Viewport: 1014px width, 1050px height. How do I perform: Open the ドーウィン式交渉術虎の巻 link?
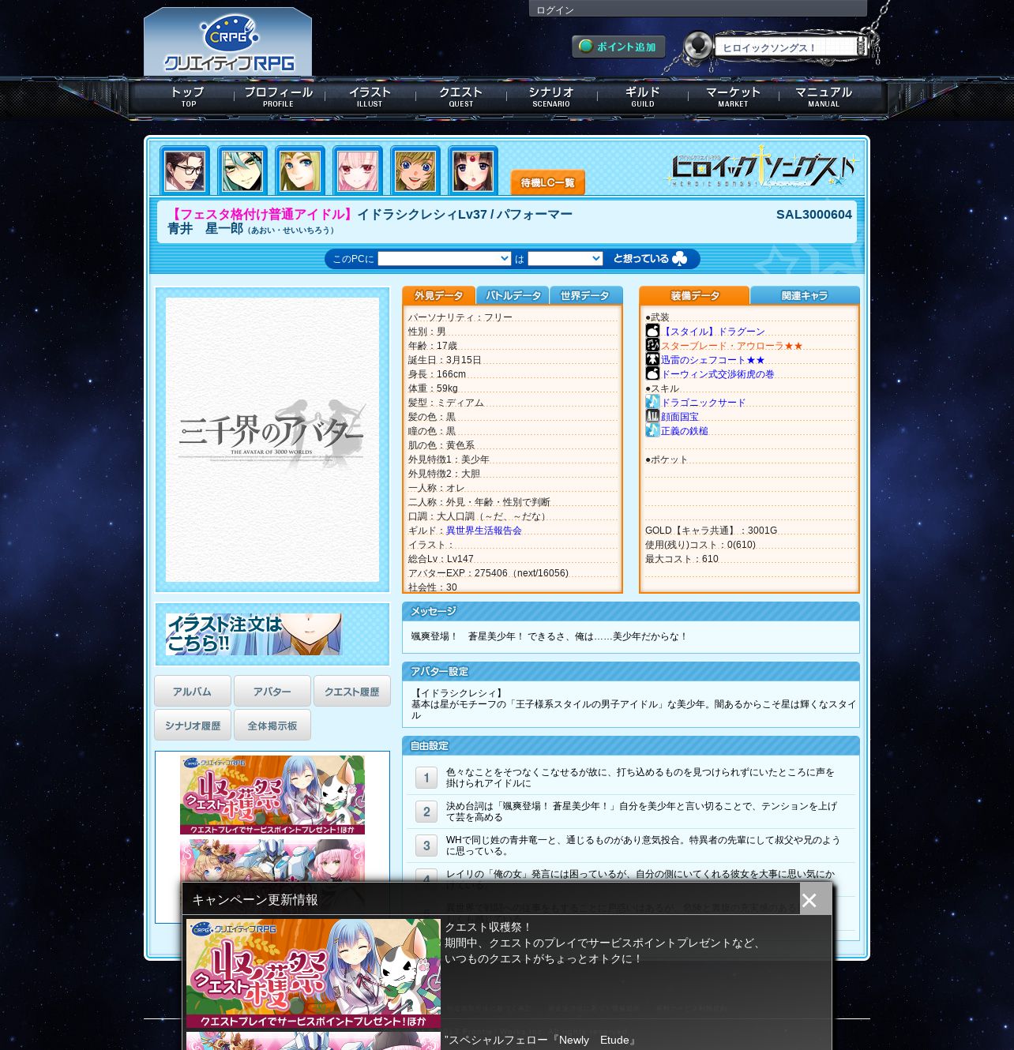point(718,374)
